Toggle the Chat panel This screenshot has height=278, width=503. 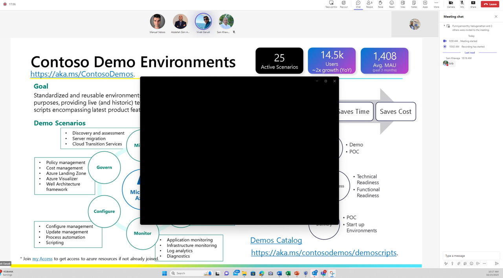coord(358,4)
